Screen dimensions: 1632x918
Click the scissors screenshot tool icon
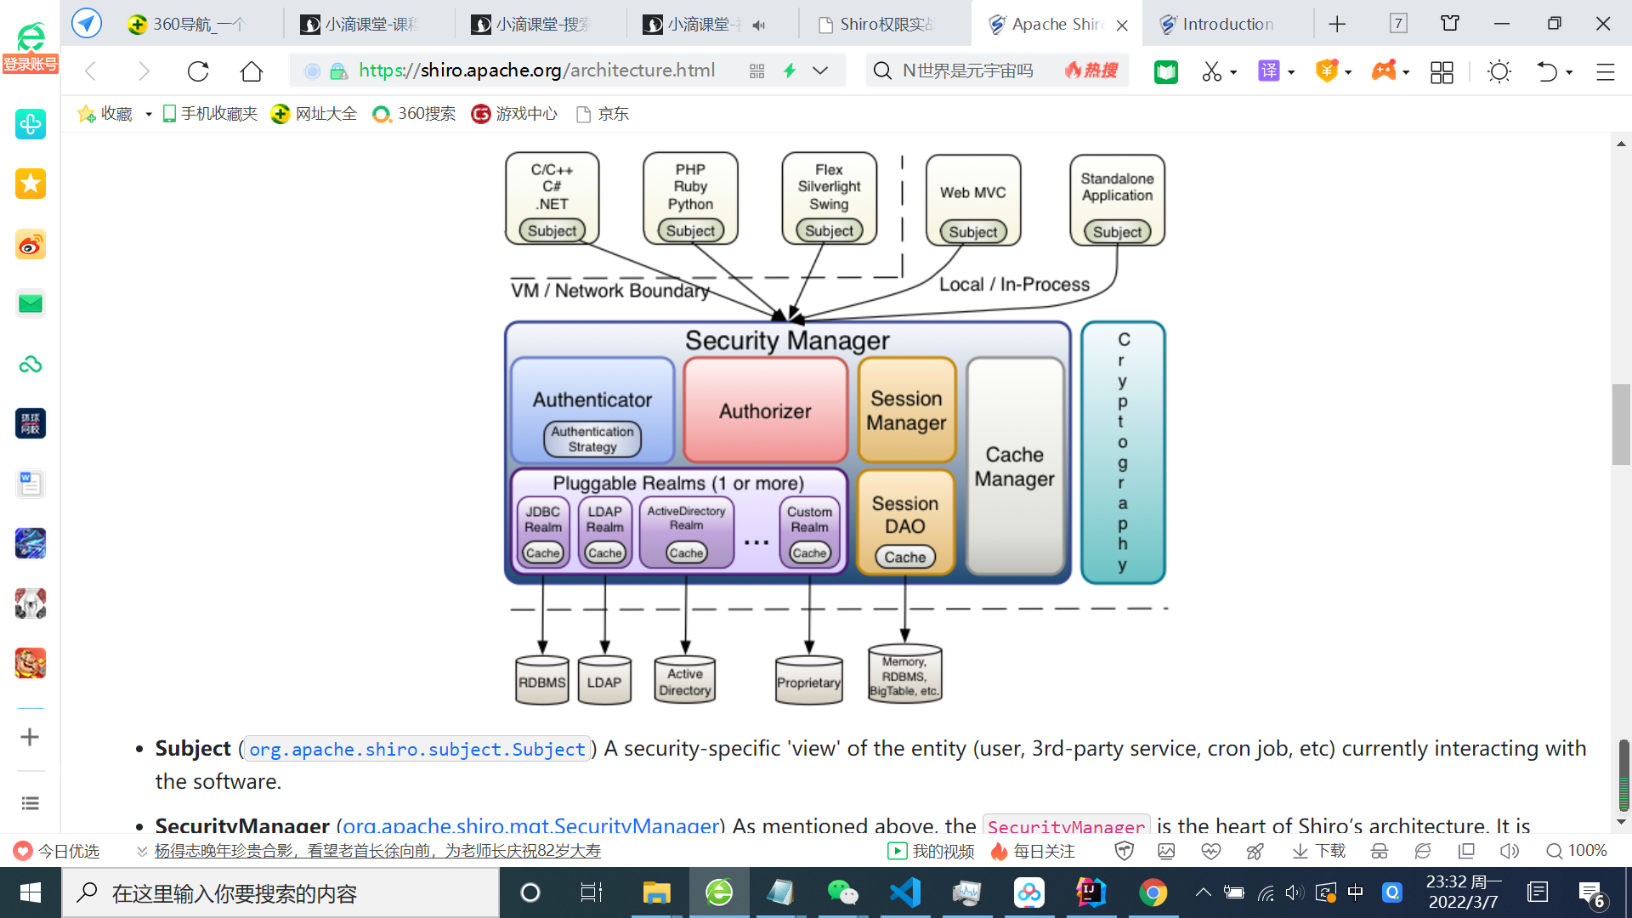(x=1211, y=71)
